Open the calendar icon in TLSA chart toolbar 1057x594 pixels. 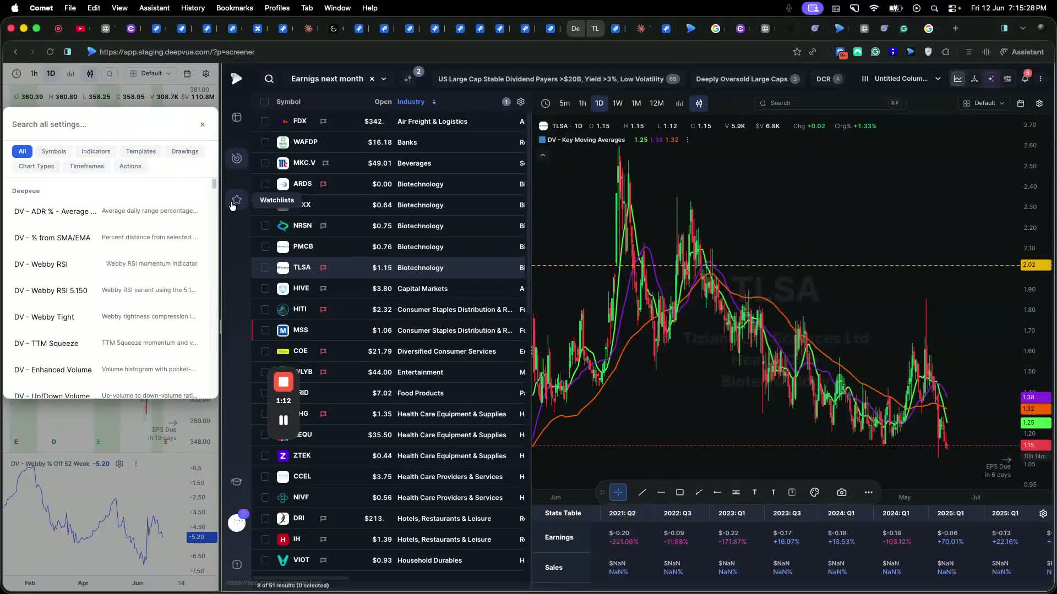(1021, 103)
